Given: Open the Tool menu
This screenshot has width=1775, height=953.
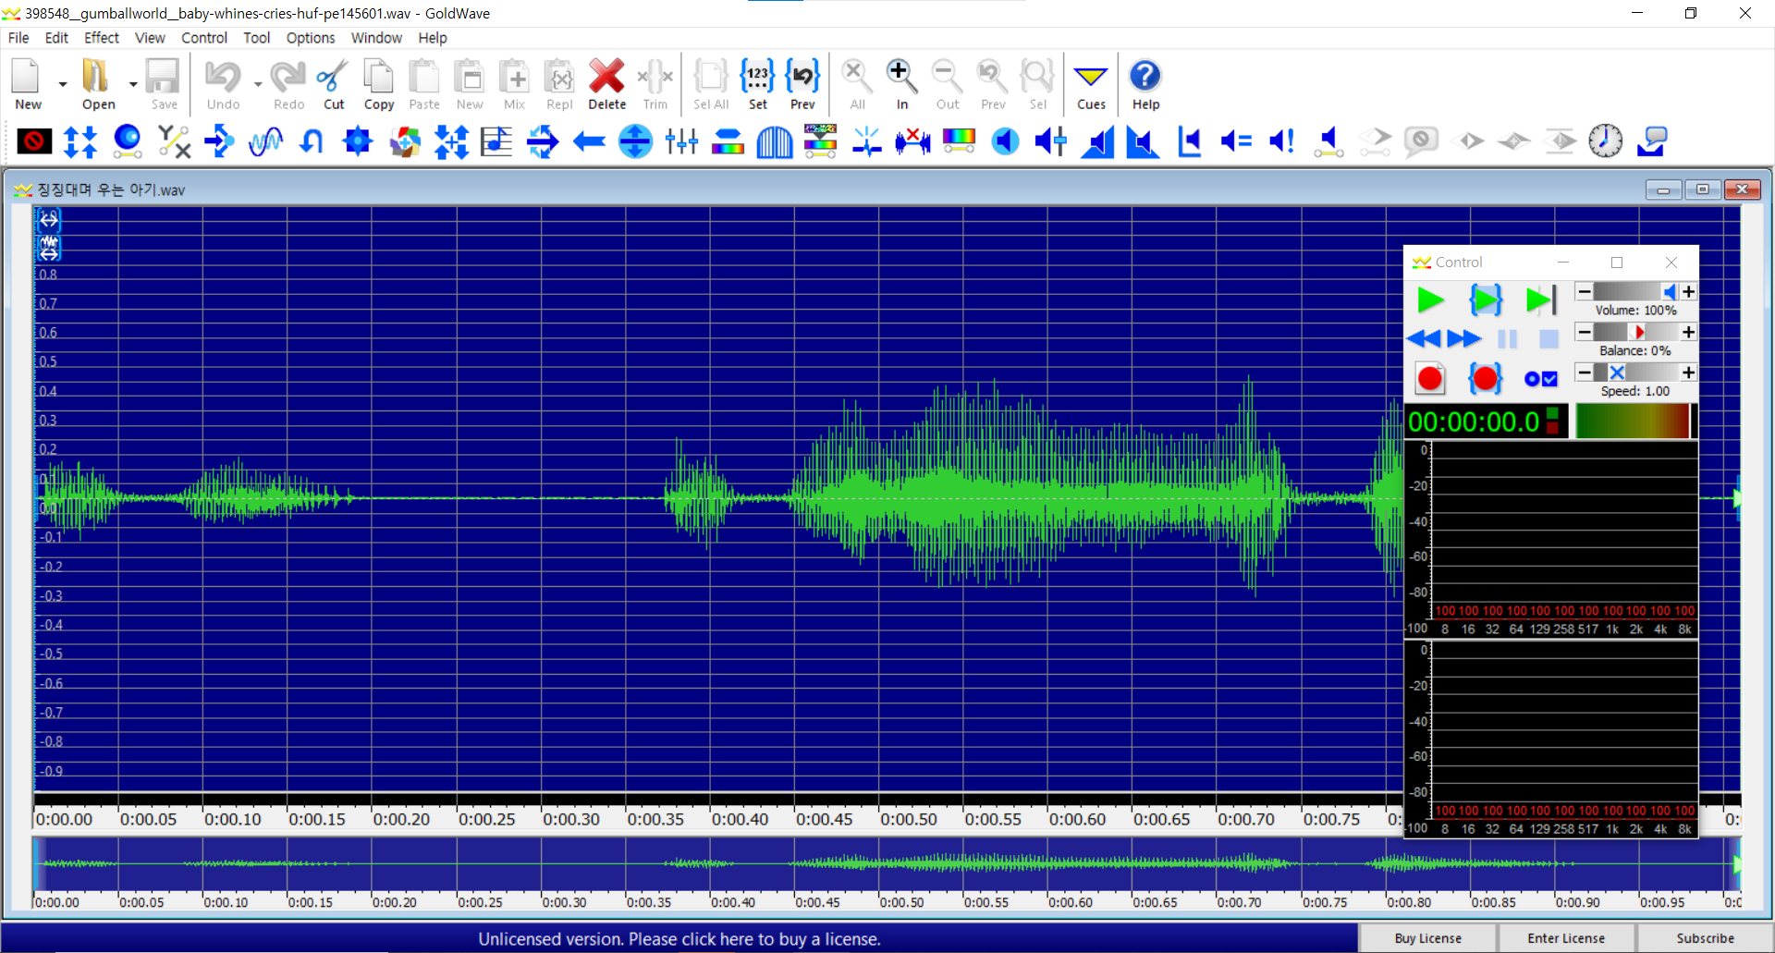Looking at the screenshot, I should pyautogui.click(x=256, y=38).
